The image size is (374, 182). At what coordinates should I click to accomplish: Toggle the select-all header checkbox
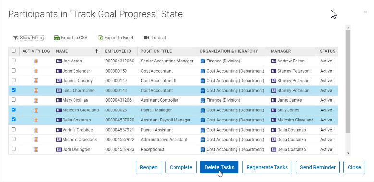point(13,51)
